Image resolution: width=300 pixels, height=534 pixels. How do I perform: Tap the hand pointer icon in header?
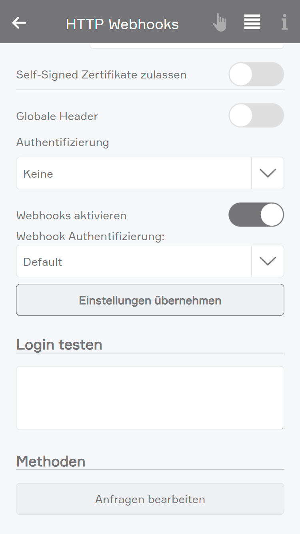pyautogui.click(x=220, y=22)
